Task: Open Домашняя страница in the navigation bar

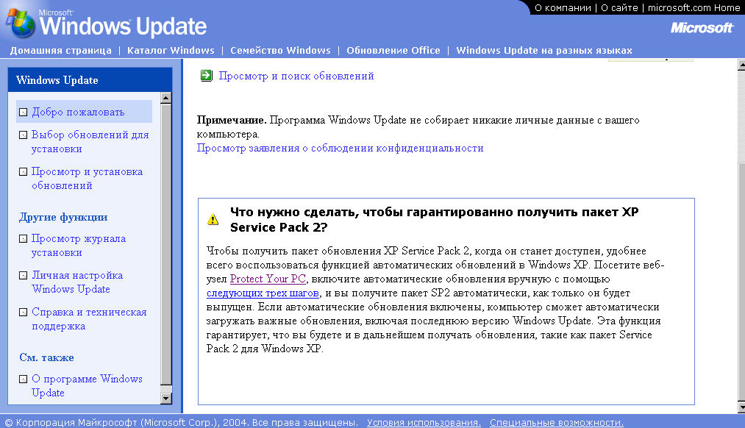Action: (x=61, y=50)
